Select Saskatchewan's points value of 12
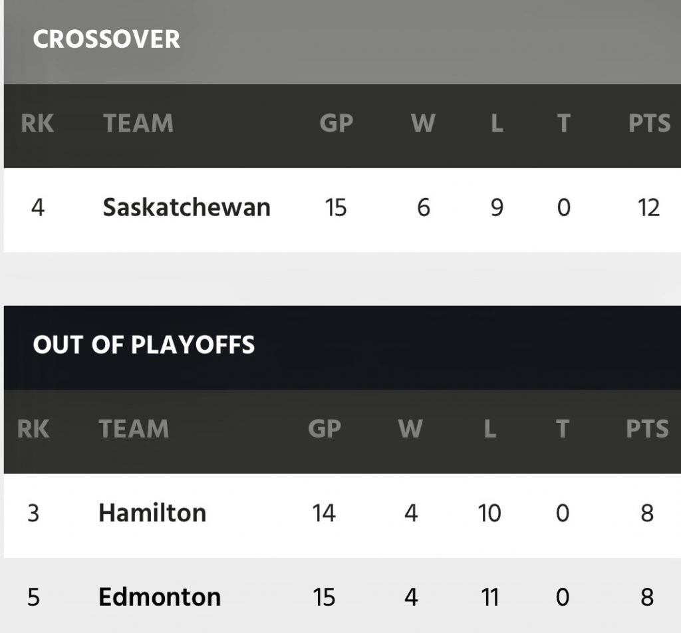Screen dimensions: 681x633 [x=648, y=208]
